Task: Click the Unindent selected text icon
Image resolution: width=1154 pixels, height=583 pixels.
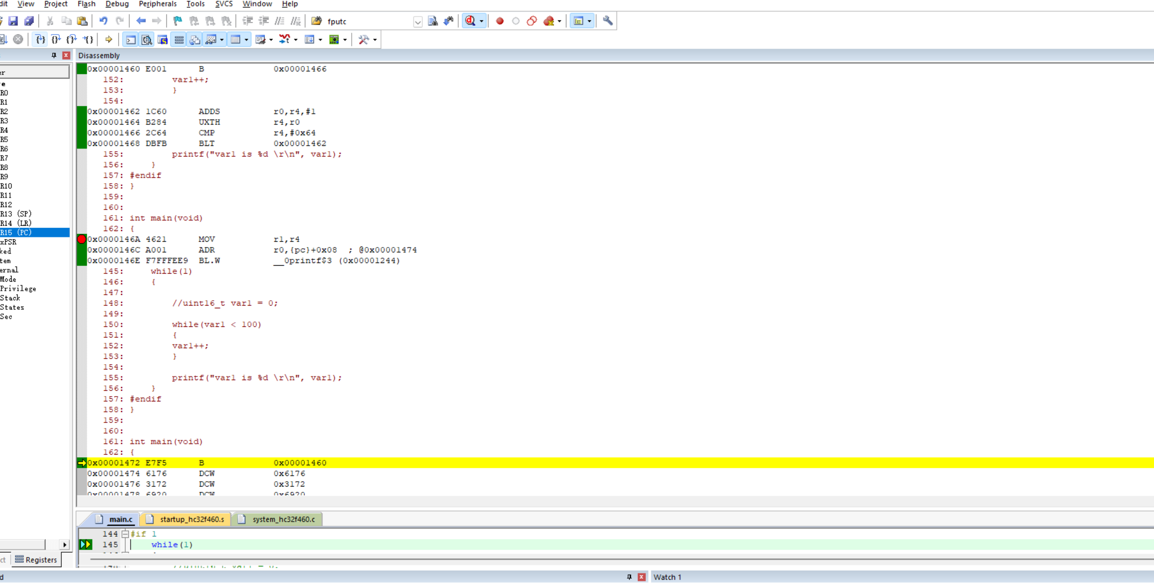Action: (264, 21)
